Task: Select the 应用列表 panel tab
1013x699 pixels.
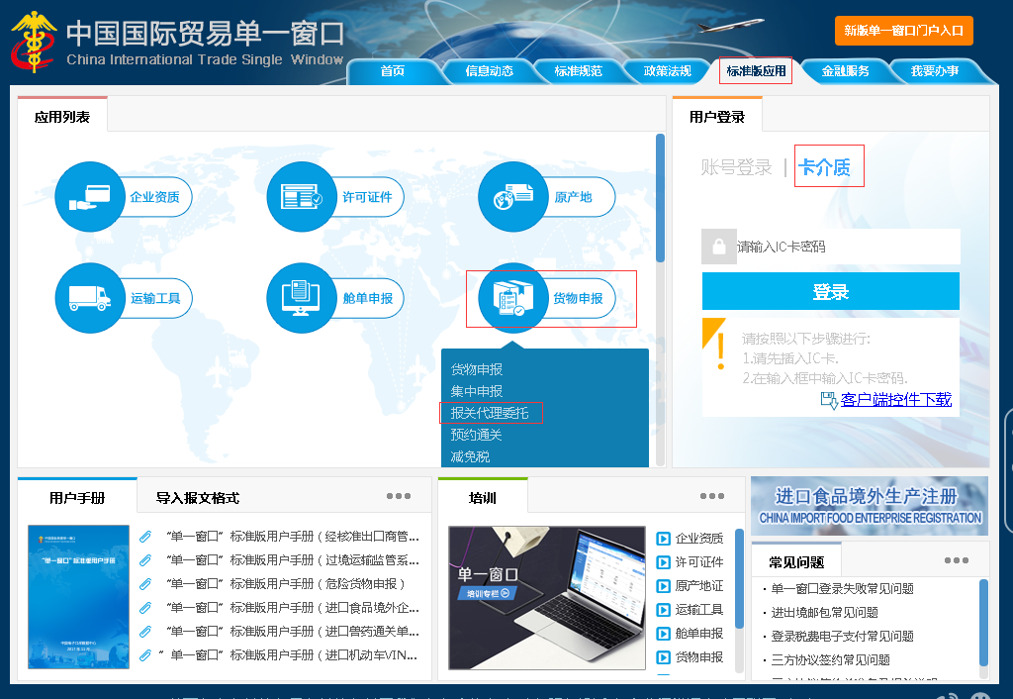Action: pos(62,117)
